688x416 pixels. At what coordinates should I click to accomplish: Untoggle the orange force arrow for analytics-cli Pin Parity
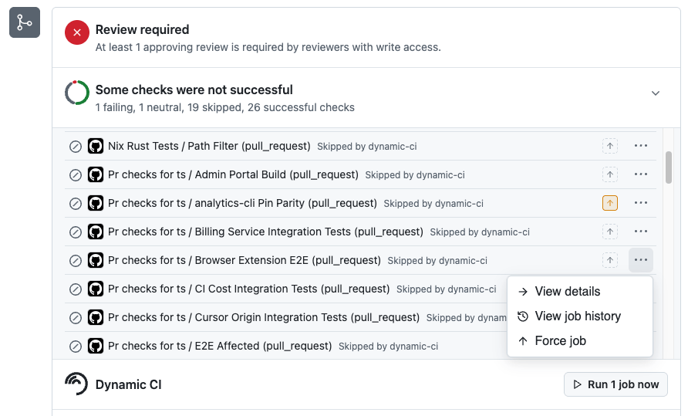point(610,203)
